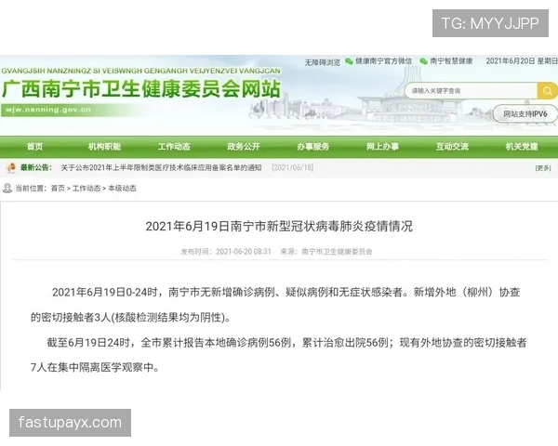The width and height of the screenshot is (558, 446).
Task: Open the 网上办事 navigation menu item
Action: 382,147
